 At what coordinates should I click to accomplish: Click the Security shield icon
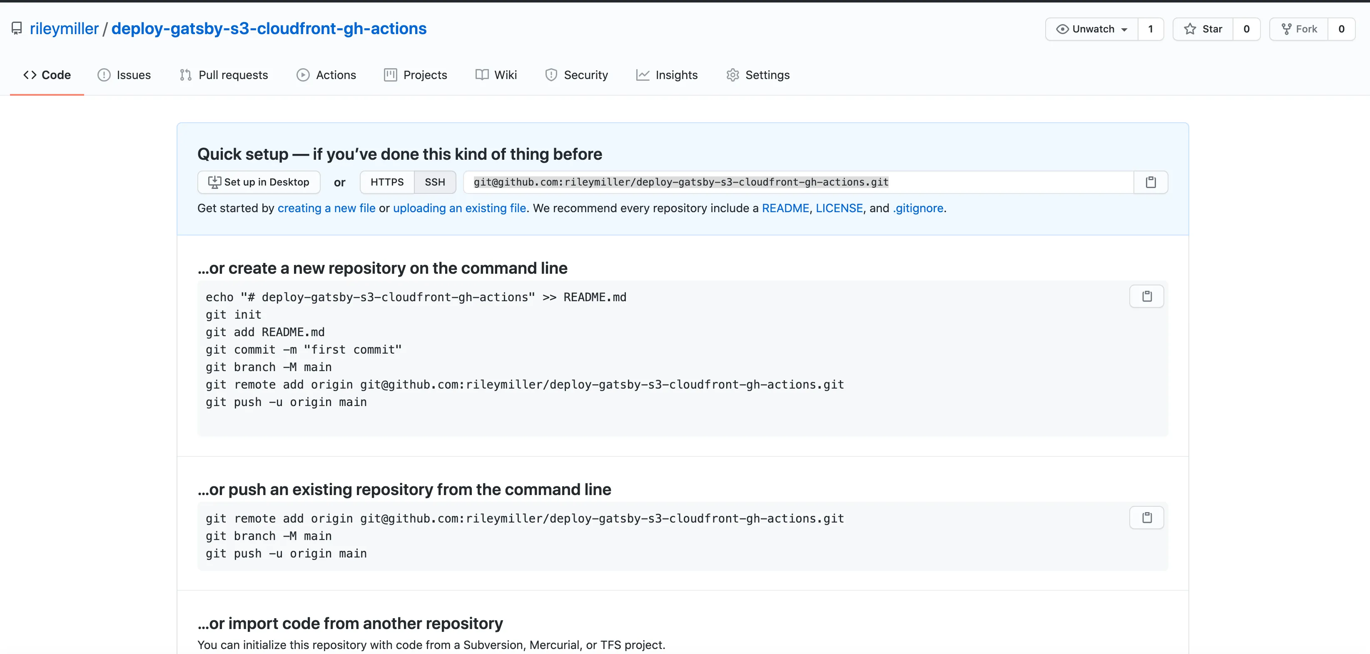[x=551, y=75]
